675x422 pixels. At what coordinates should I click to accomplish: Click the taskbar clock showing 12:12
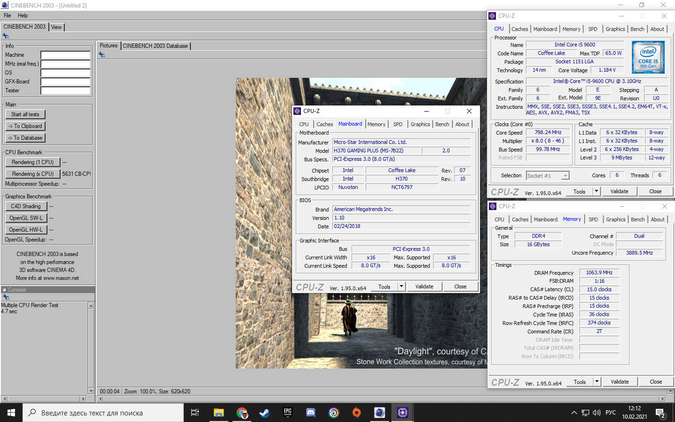[x=635, y=413]
